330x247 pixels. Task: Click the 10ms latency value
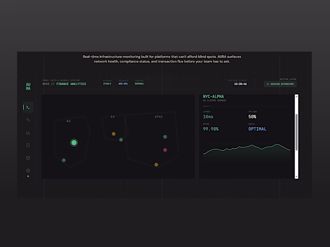click(208, 117)
